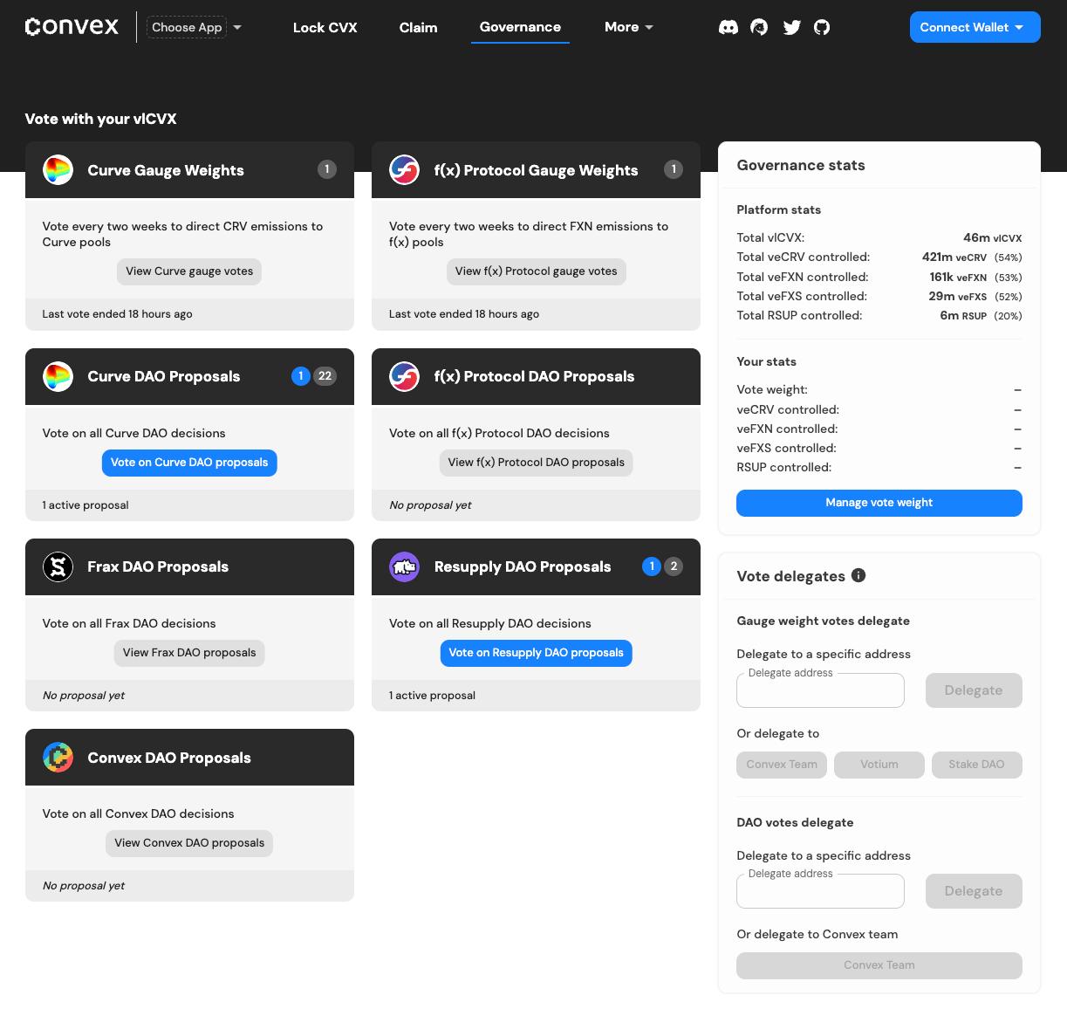Click the Manage vote weight button
Viewport: 1067px width, 1009px height.
(x=879, y=503)
